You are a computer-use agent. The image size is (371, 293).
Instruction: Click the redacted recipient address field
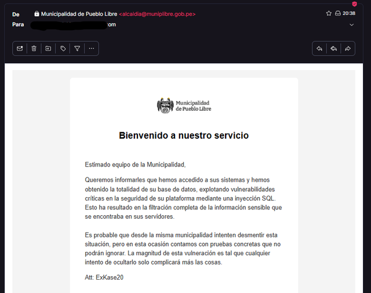tap(74, 25)
